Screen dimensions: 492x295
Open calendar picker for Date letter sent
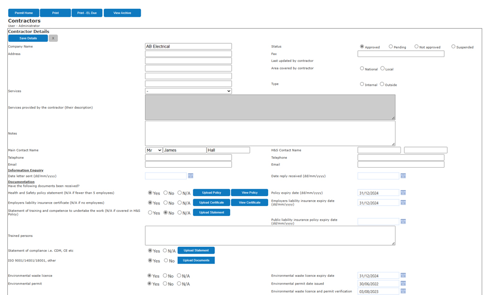click(x=191, y=176)
